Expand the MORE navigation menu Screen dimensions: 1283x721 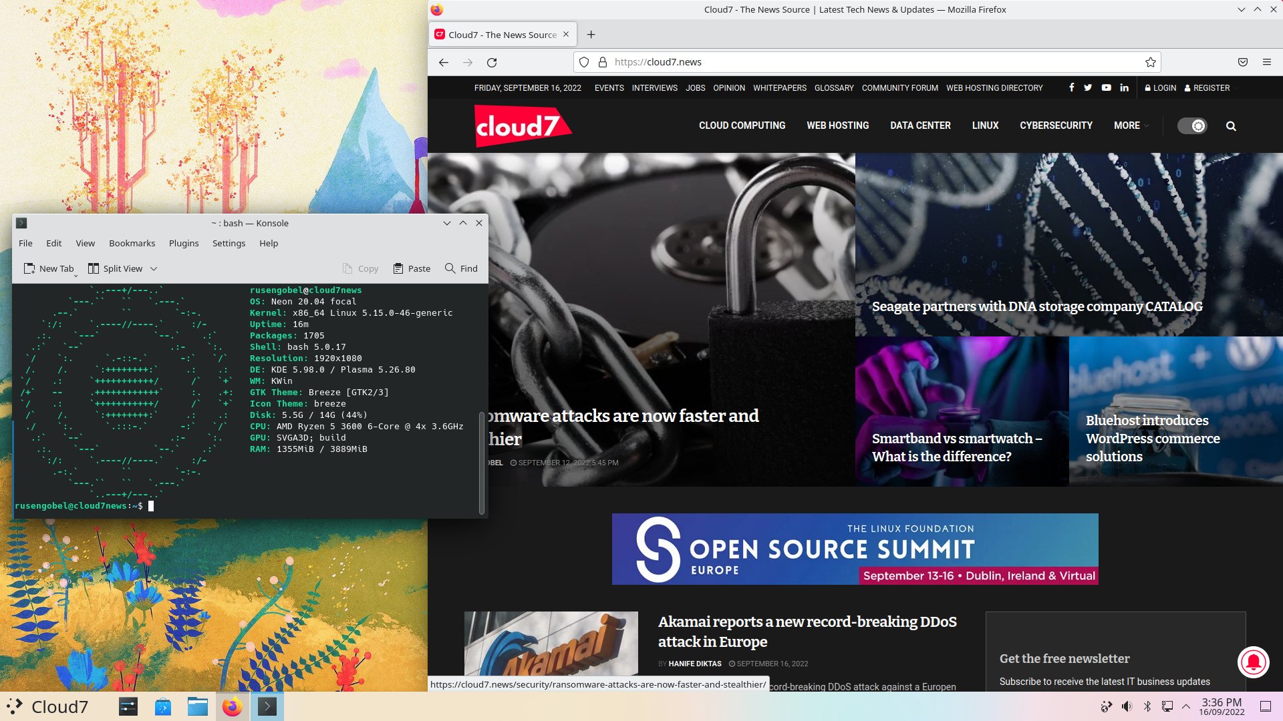tap(1131, 126)
